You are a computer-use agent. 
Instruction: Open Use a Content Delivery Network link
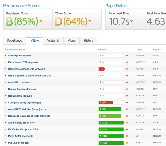(30, 76)
